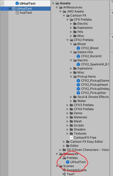Select the CFX2_PickupDiamond prefab icon

pos(78,81)
